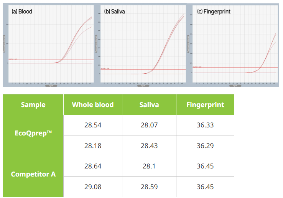Click the cell showing 28.18
This screenshot has width=283, height=198.
pos(93,146)
